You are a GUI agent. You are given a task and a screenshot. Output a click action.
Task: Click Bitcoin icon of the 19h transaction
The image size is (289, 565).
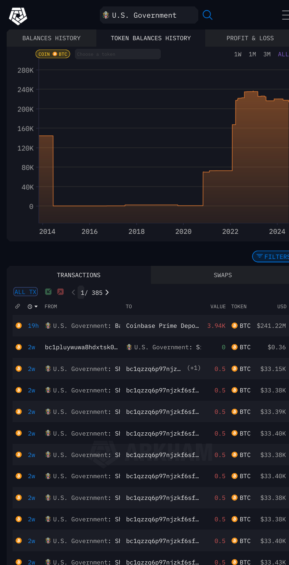click(x=18, y=326)
